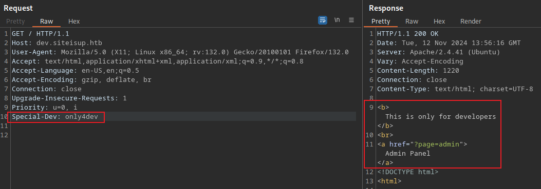This screenshot has width=541, height=189.
Task: Select the Content-Length: 1220 response header
Action: [x=418, y=71]
